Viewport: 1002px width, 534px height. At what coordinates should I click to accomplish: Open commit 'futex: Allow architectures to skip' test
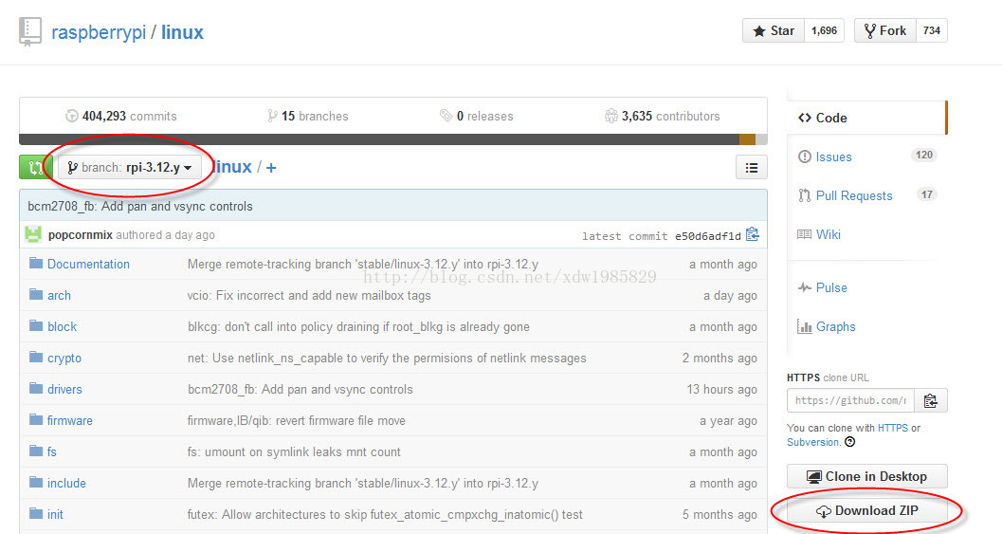click(385, 515)
